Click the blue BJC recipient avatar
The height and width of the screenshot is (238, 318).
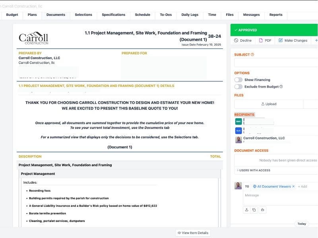click(238, 131)
